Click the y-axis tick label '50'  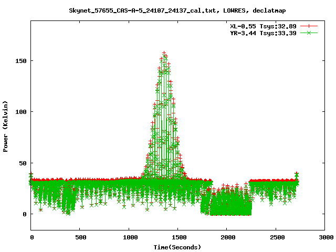coord(23,163)
